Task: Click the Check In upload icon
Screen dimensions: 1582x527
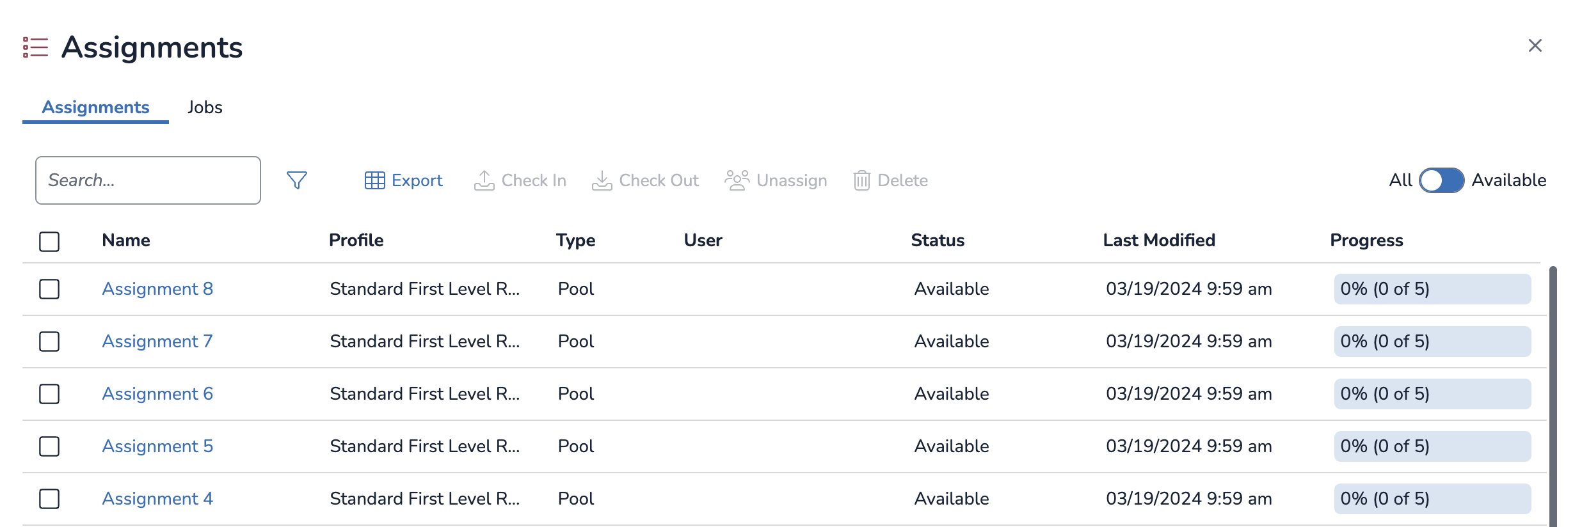Action: [484, 180]
